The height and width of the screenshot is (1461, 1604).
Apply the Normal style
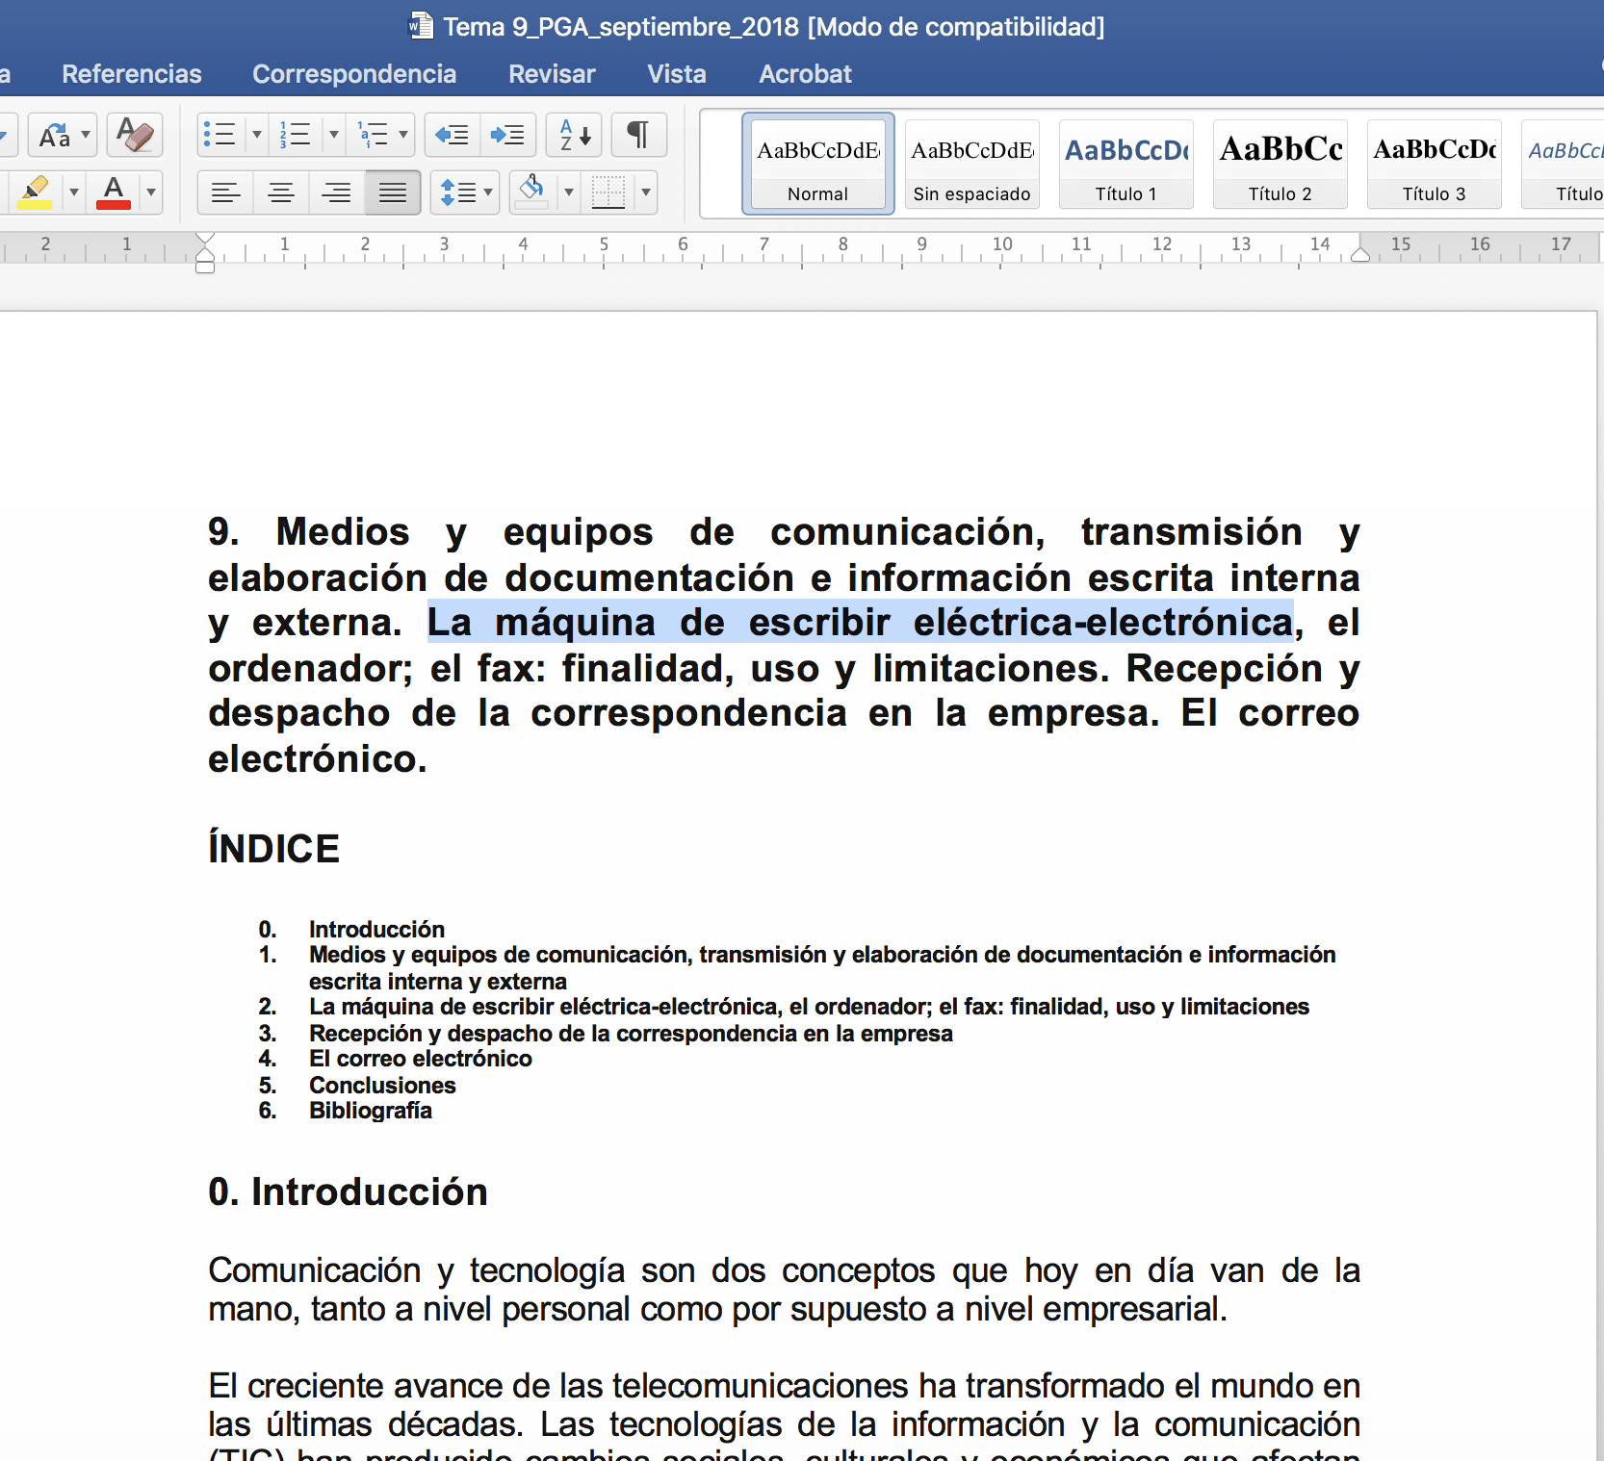(x=818, y=164)
